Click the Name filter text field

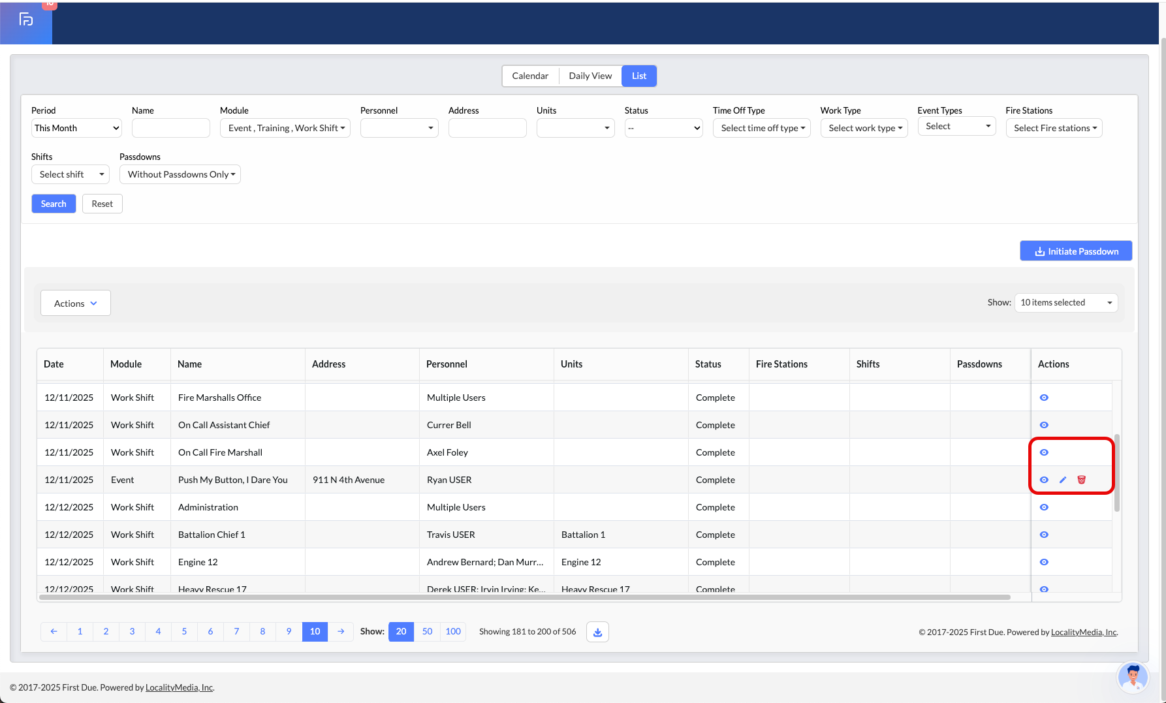click(171, 128)
